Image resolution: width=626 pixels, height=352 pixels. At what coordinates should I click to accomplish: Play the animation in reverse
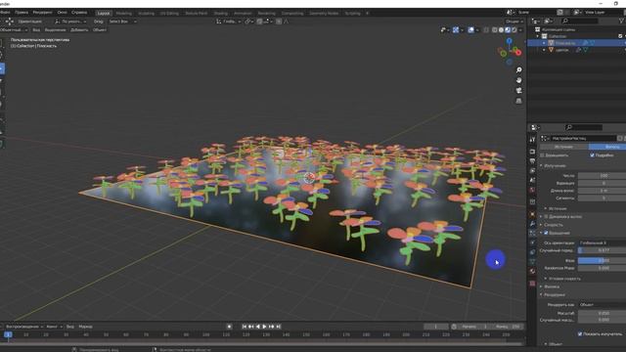pos(258,327)
